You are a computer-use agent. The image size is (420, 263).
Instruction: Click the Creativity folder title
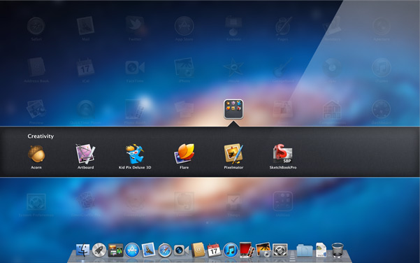tap(41, 136)
